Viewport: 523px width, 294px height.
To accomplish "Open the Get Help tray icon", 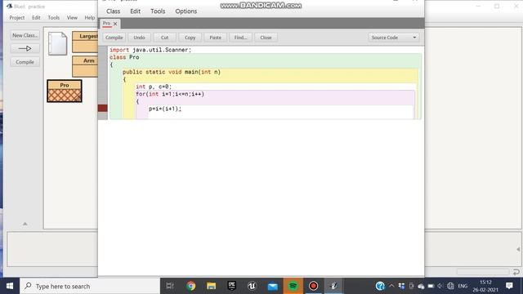I will point(380,286).
